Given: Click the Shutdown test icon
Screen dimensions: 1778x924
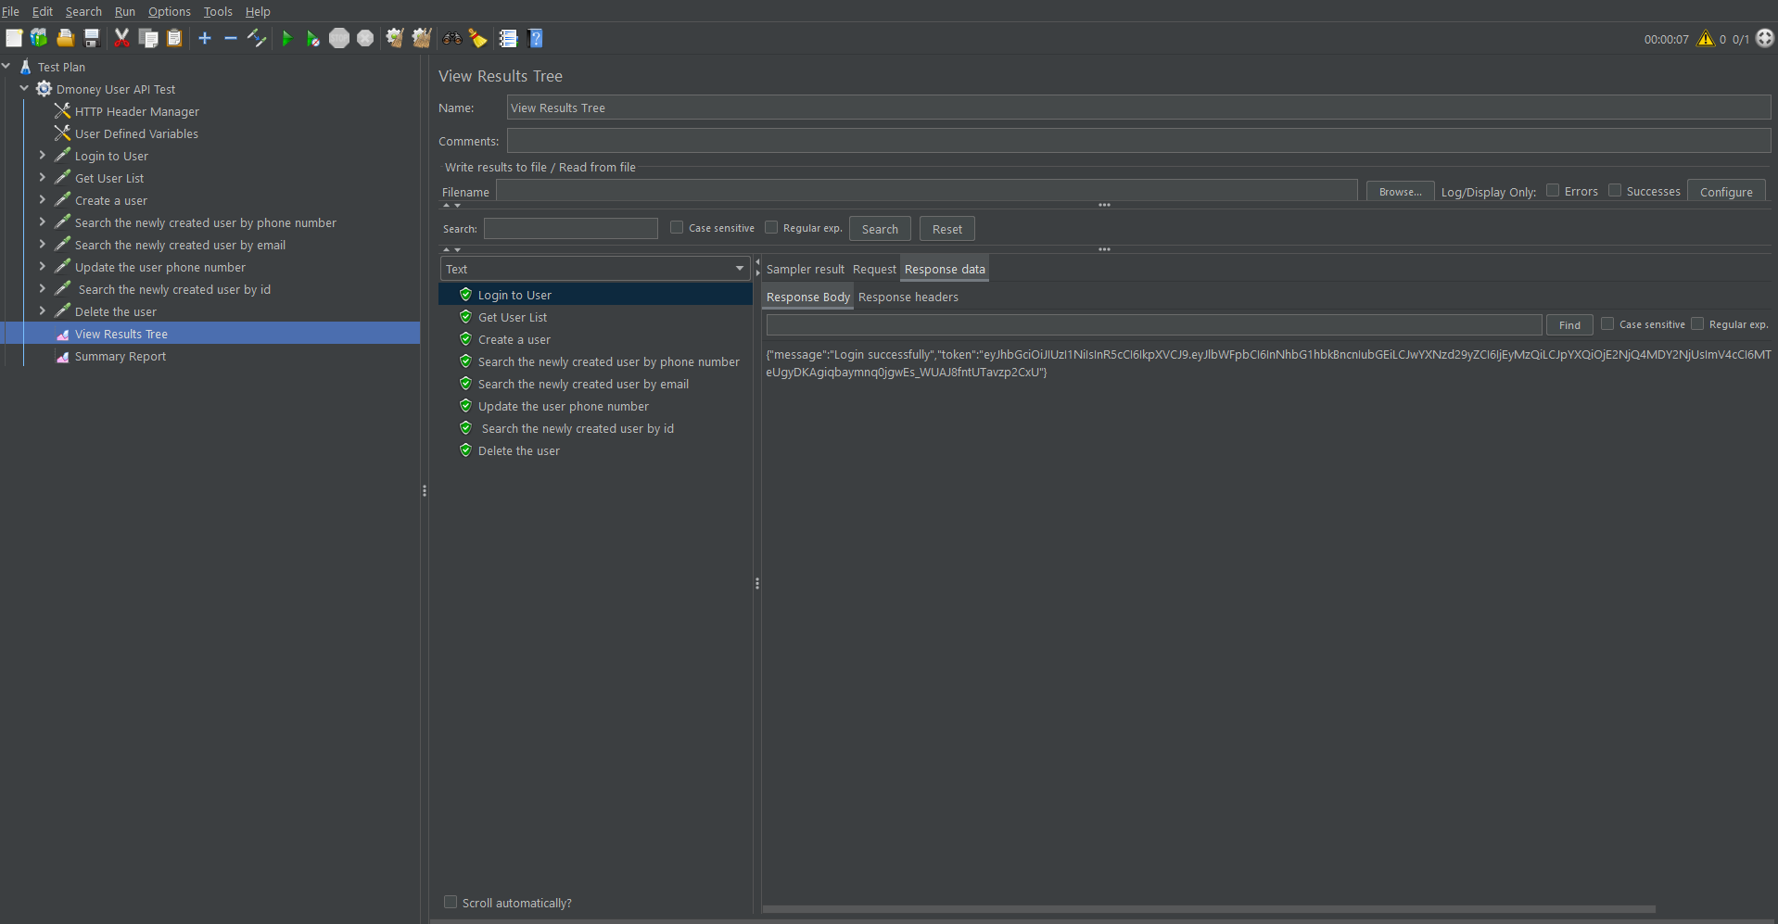Looking at the screenshot, I should (365, 38).
